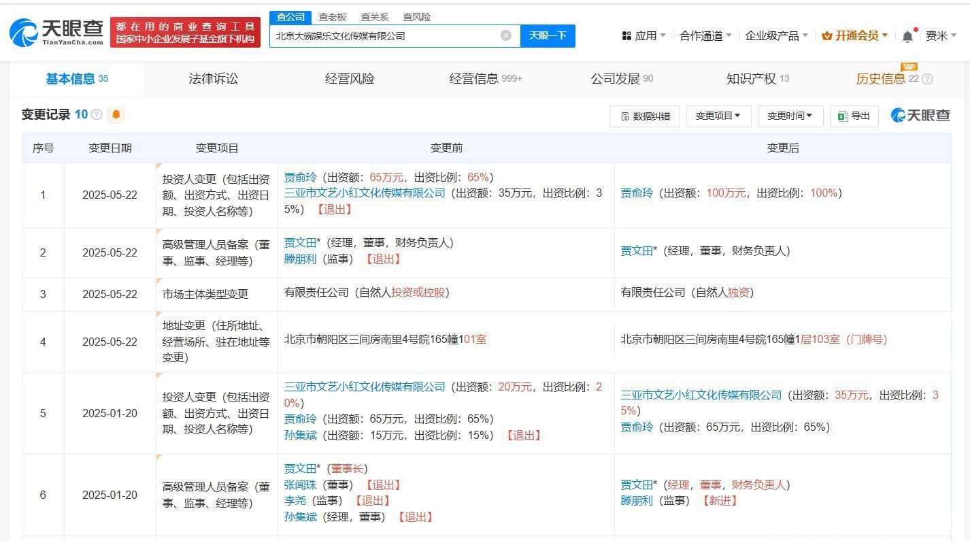Click the TianYanCha logo

56,31
